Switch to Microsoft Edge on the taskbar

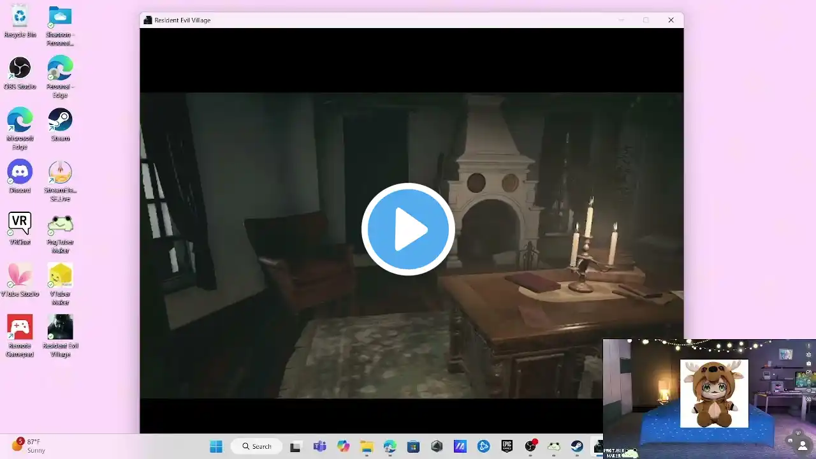[x=390, y=446]
